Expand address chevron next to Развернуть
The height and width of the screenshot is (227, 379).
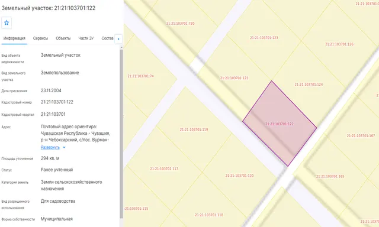pos(64,147)
